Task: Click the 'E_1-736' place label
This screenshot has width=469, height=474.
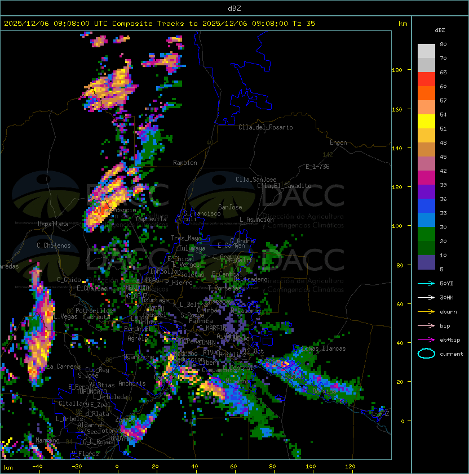Action: pos(317,167)
